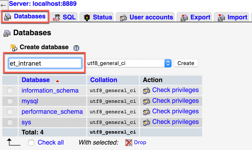Switch to the User accounts tab
The image size is (252, 150).
[147, 17]
